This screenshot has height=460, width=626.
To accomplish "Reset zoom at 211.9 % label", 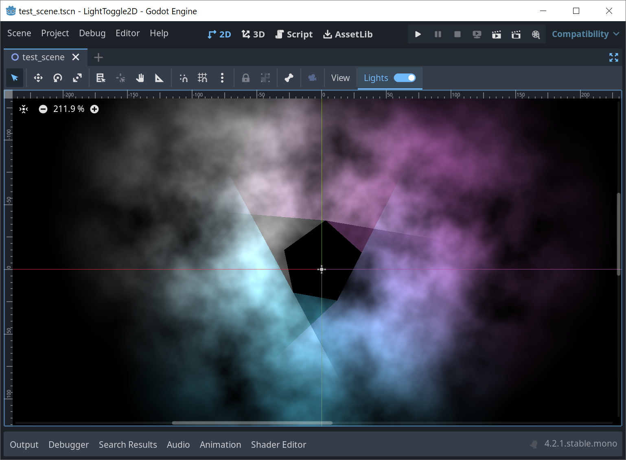I will tap(69, 109).
